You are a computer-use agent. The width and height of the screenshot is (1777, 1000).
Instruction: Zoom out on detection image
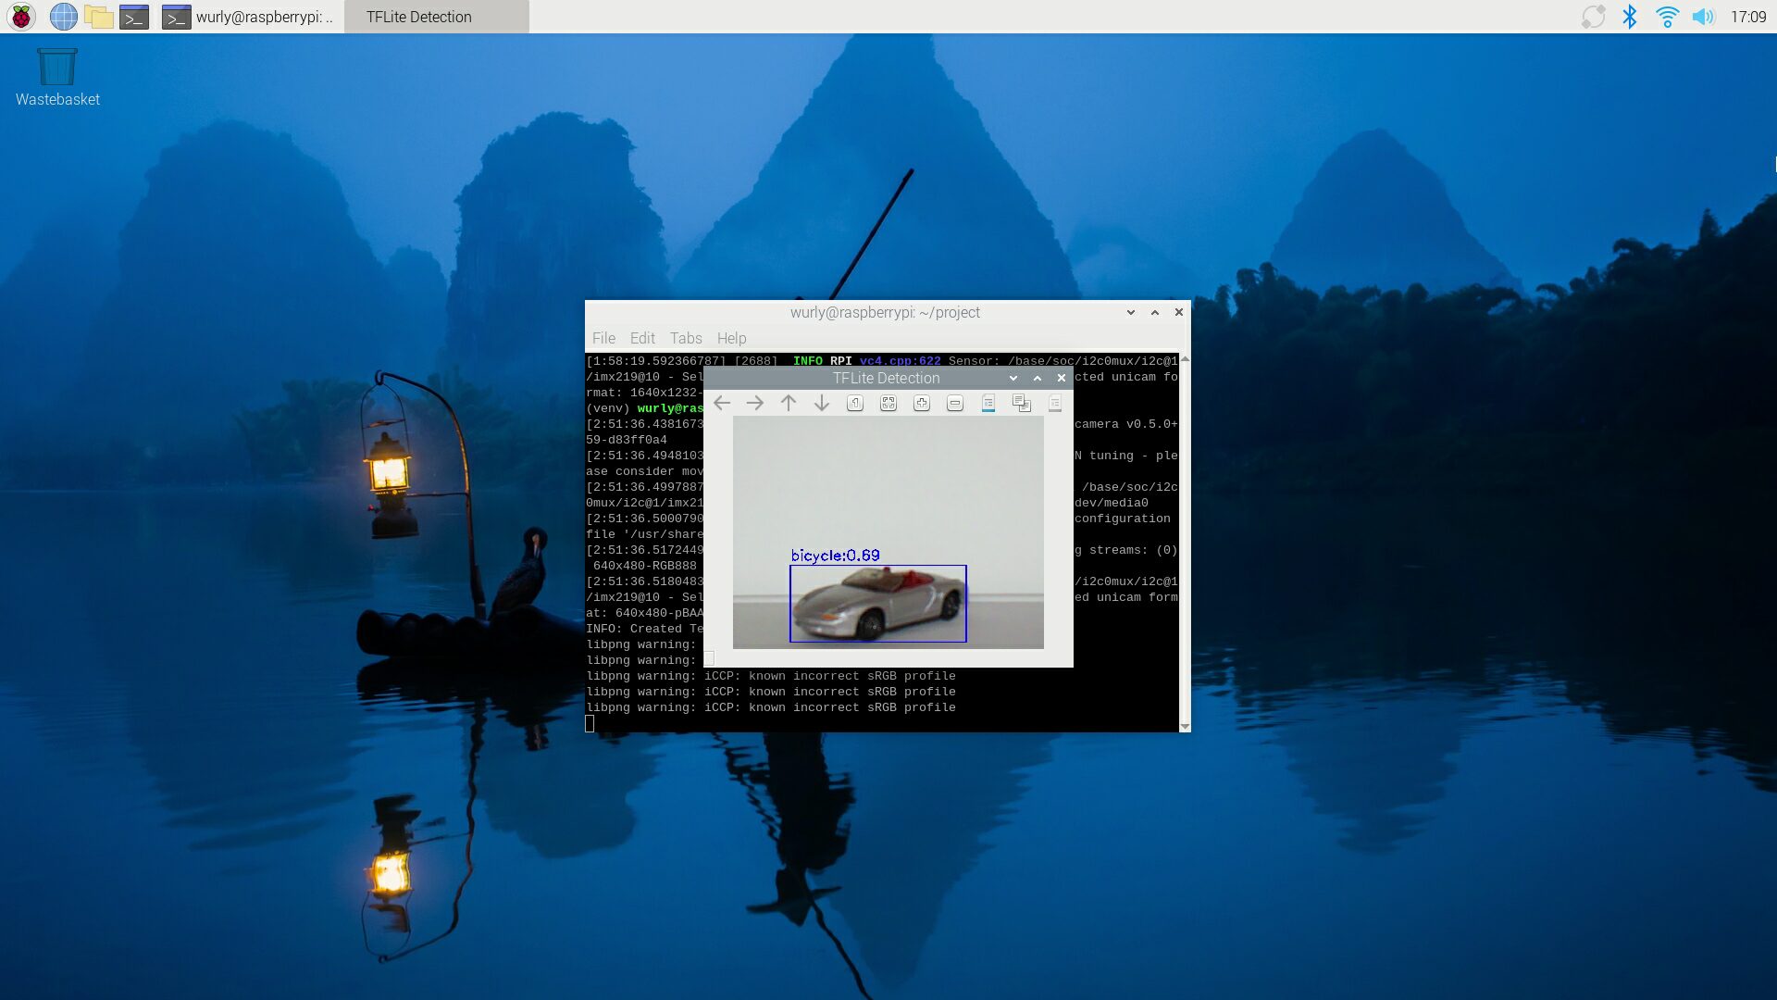(955, 403)
